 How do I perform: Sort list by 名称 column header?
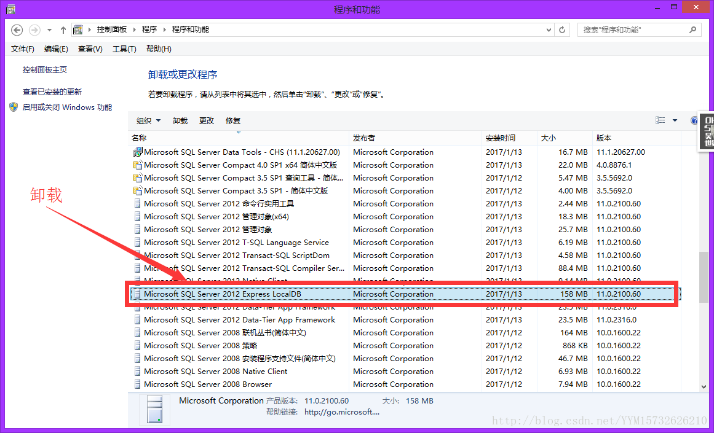pyautogui.click(x=239, y=138)
